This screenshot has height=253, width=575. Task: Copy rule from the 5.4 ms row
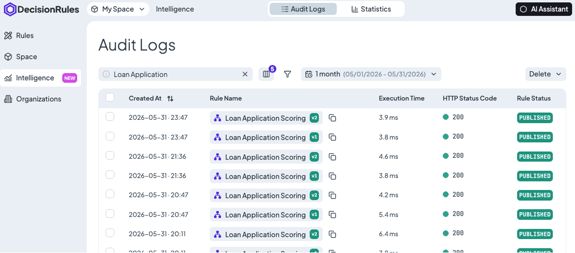(333, 214)
